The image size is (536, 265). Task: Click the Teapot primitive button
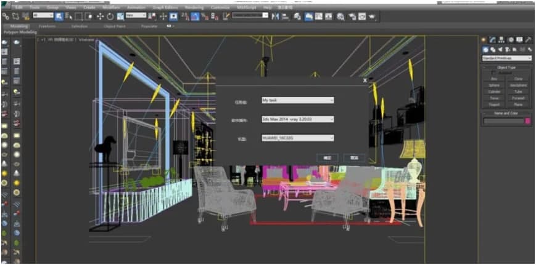[494, 104]
